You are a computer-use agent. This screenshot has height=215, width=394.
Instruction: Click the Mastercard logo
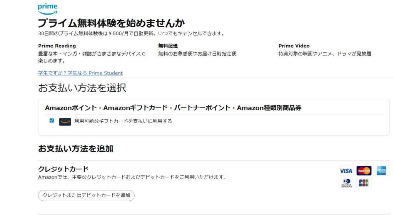click(x=364, y=171)
